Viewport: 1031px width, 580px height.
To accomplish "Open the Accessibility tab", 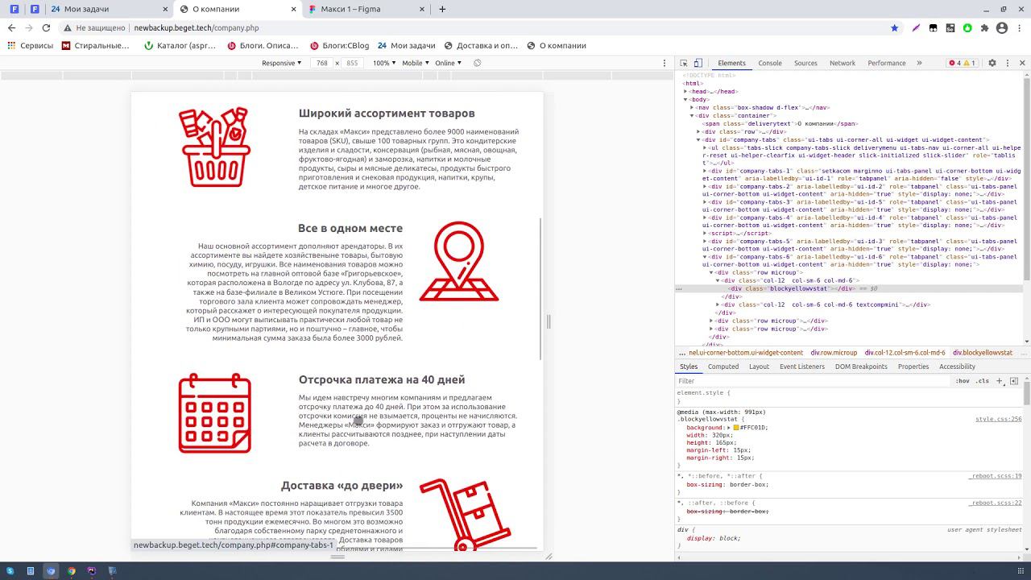I will coord(958,367).
